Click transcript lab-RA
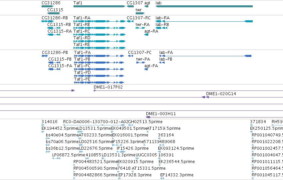The height and width of the screenshot is (180, 283). click(x=163, y=18)
